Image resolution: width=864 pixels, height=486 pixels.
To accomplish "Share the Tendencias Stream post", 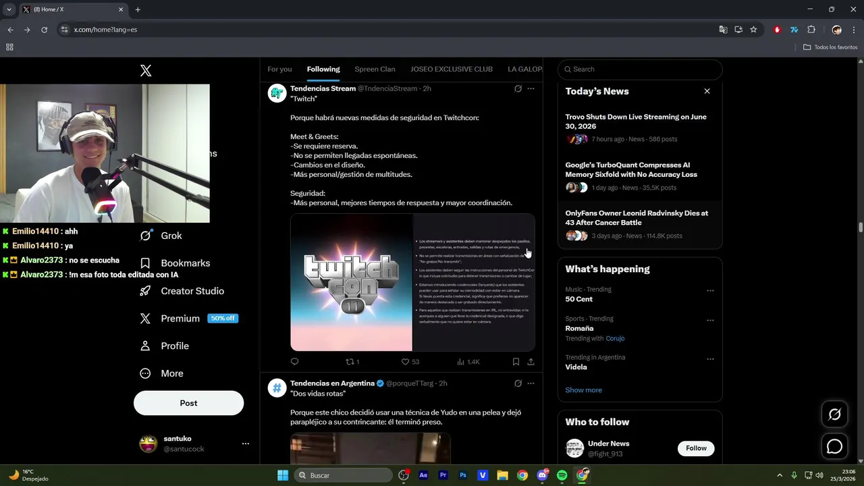I will (531, 362).
